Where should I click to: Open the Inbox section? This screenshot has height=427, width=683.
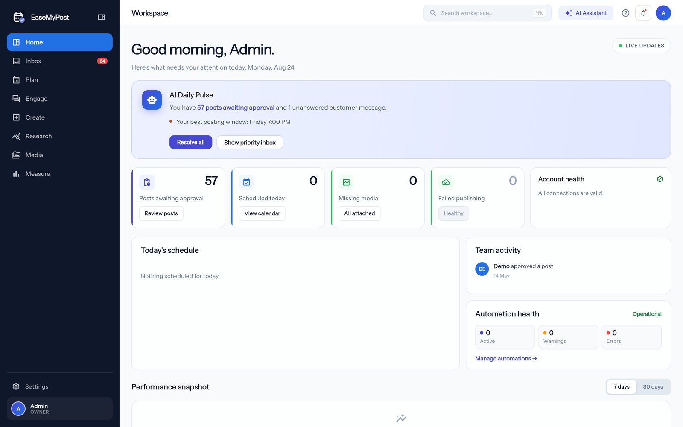point(60,61)
